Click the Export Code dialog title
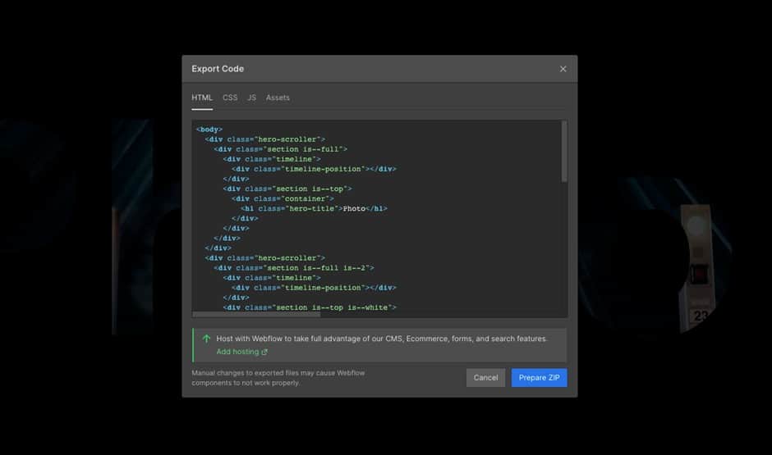 point(218,69)
